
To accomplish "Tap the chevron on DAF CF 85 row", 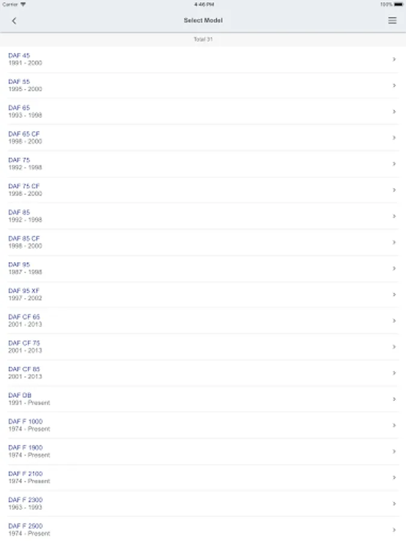I will 394,373.
